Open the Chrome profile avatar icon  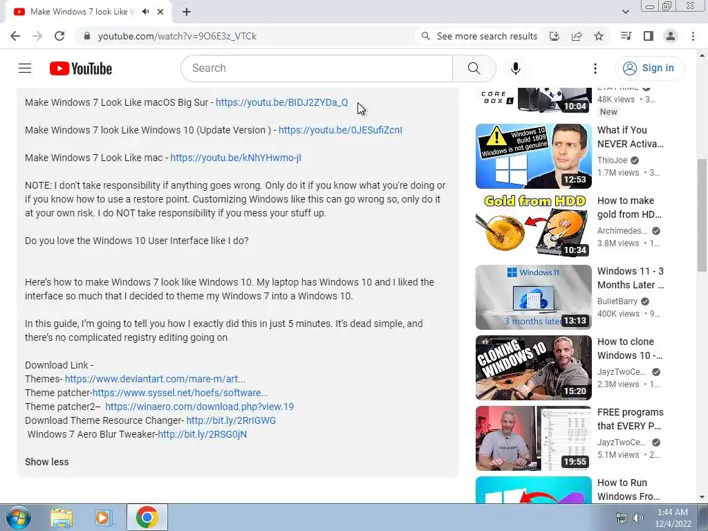(x=671, y=36)
